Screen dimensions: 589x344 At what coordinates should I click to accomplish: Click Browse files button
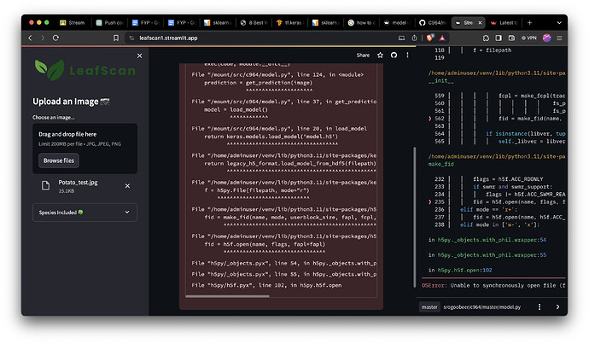tap(59, 160)
